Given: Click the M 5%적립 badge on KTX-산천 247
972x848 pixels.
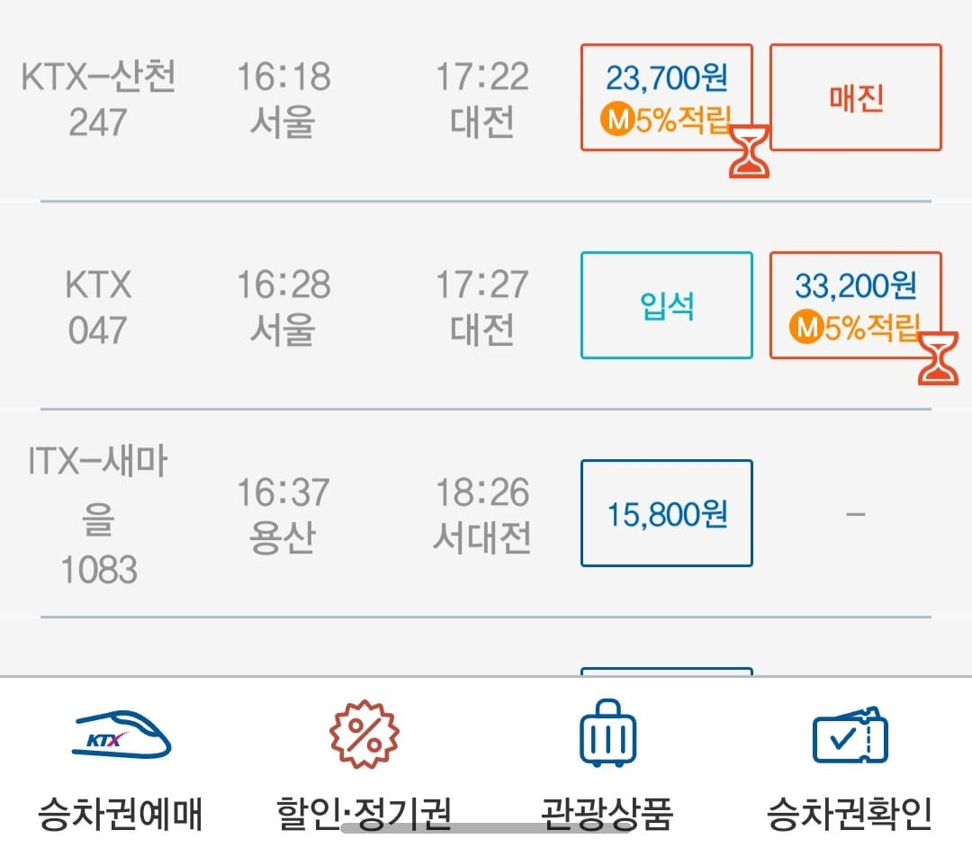Looking at the screenshot, I should pyautogui.click(x=666, y=118).
